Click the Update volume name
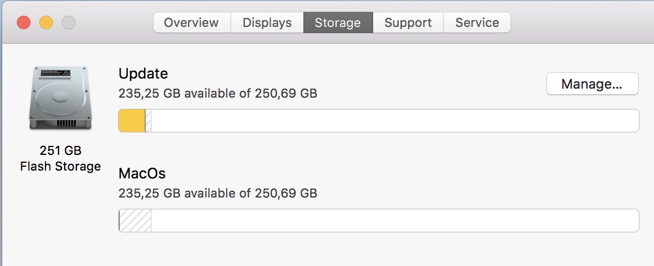The image size is (654, 266). tap(144, 74)
